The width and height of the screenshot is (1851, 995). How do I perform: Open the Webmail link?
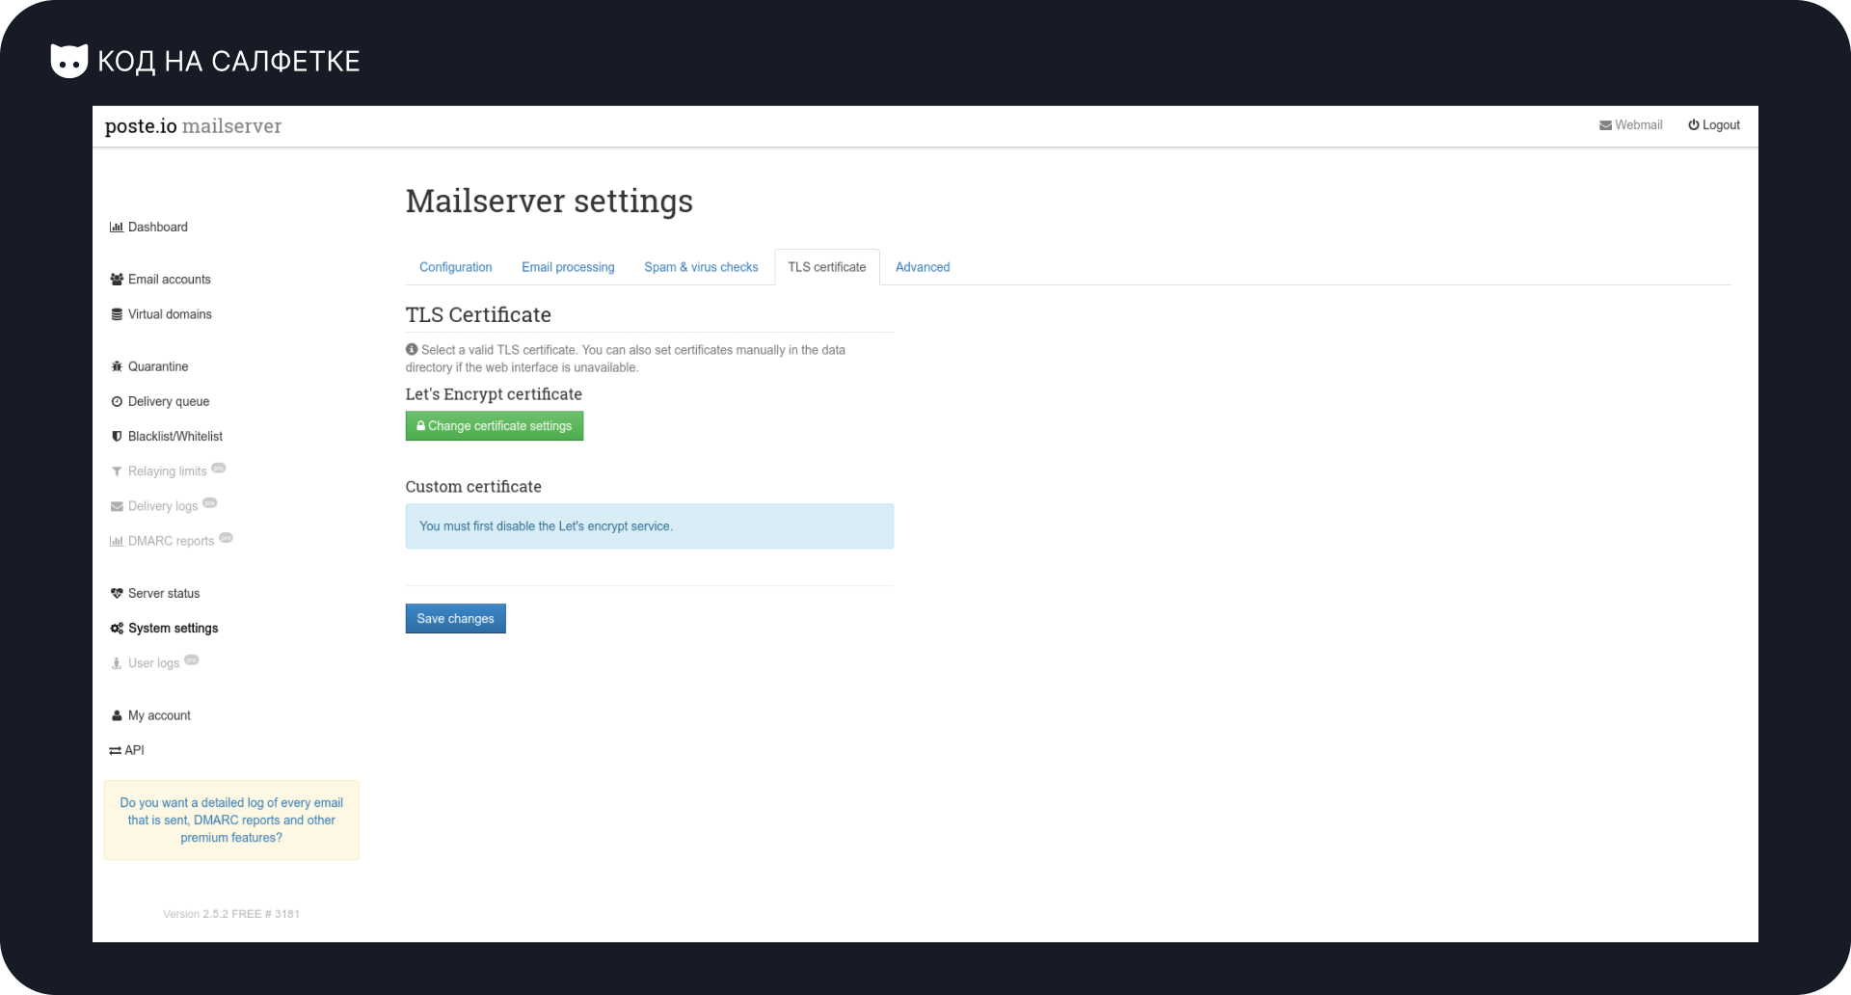point(1631,125)
